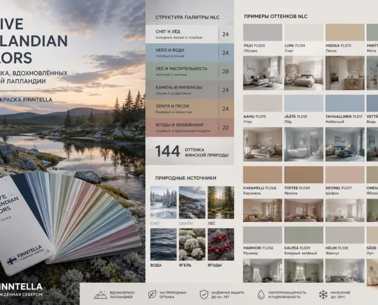The width and height of the screenshot is (378, 305).
Task: Select the PILVI FL050 color swatch
Action: tap(262, 32)
